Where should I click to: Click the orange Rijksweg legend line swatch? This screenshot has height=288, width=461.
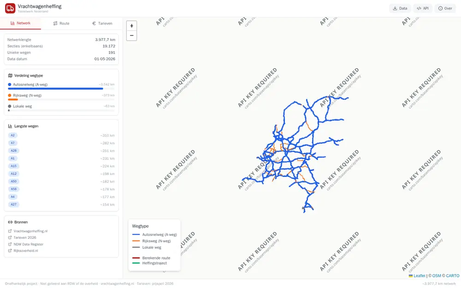click(x=136, y=241)
